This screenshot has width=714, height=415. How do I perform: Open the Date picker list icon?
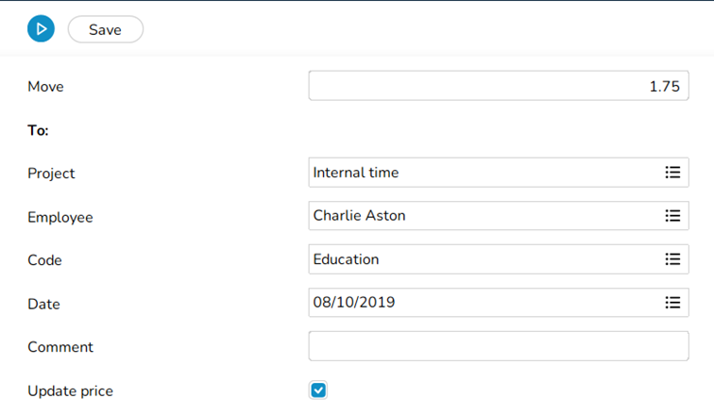pyautogui.click(x=672, y=303)
